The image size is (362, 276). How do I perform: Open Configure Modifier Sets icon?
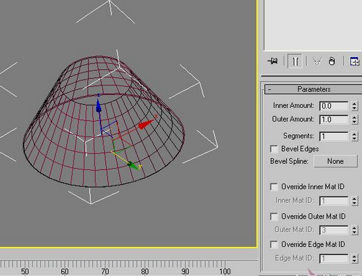coord(355,61)
